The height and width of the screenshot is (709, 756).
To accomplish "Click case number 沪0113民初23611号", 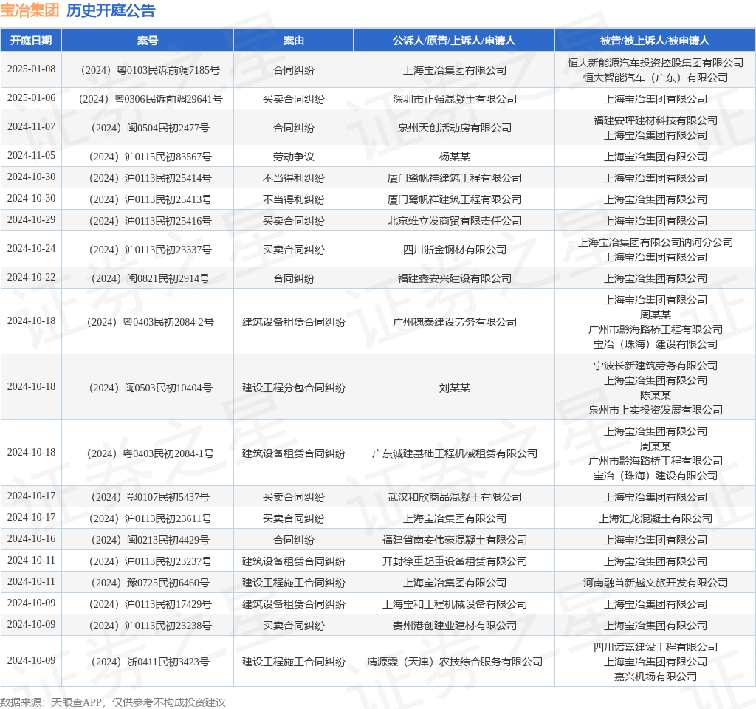I will (150, 518).
